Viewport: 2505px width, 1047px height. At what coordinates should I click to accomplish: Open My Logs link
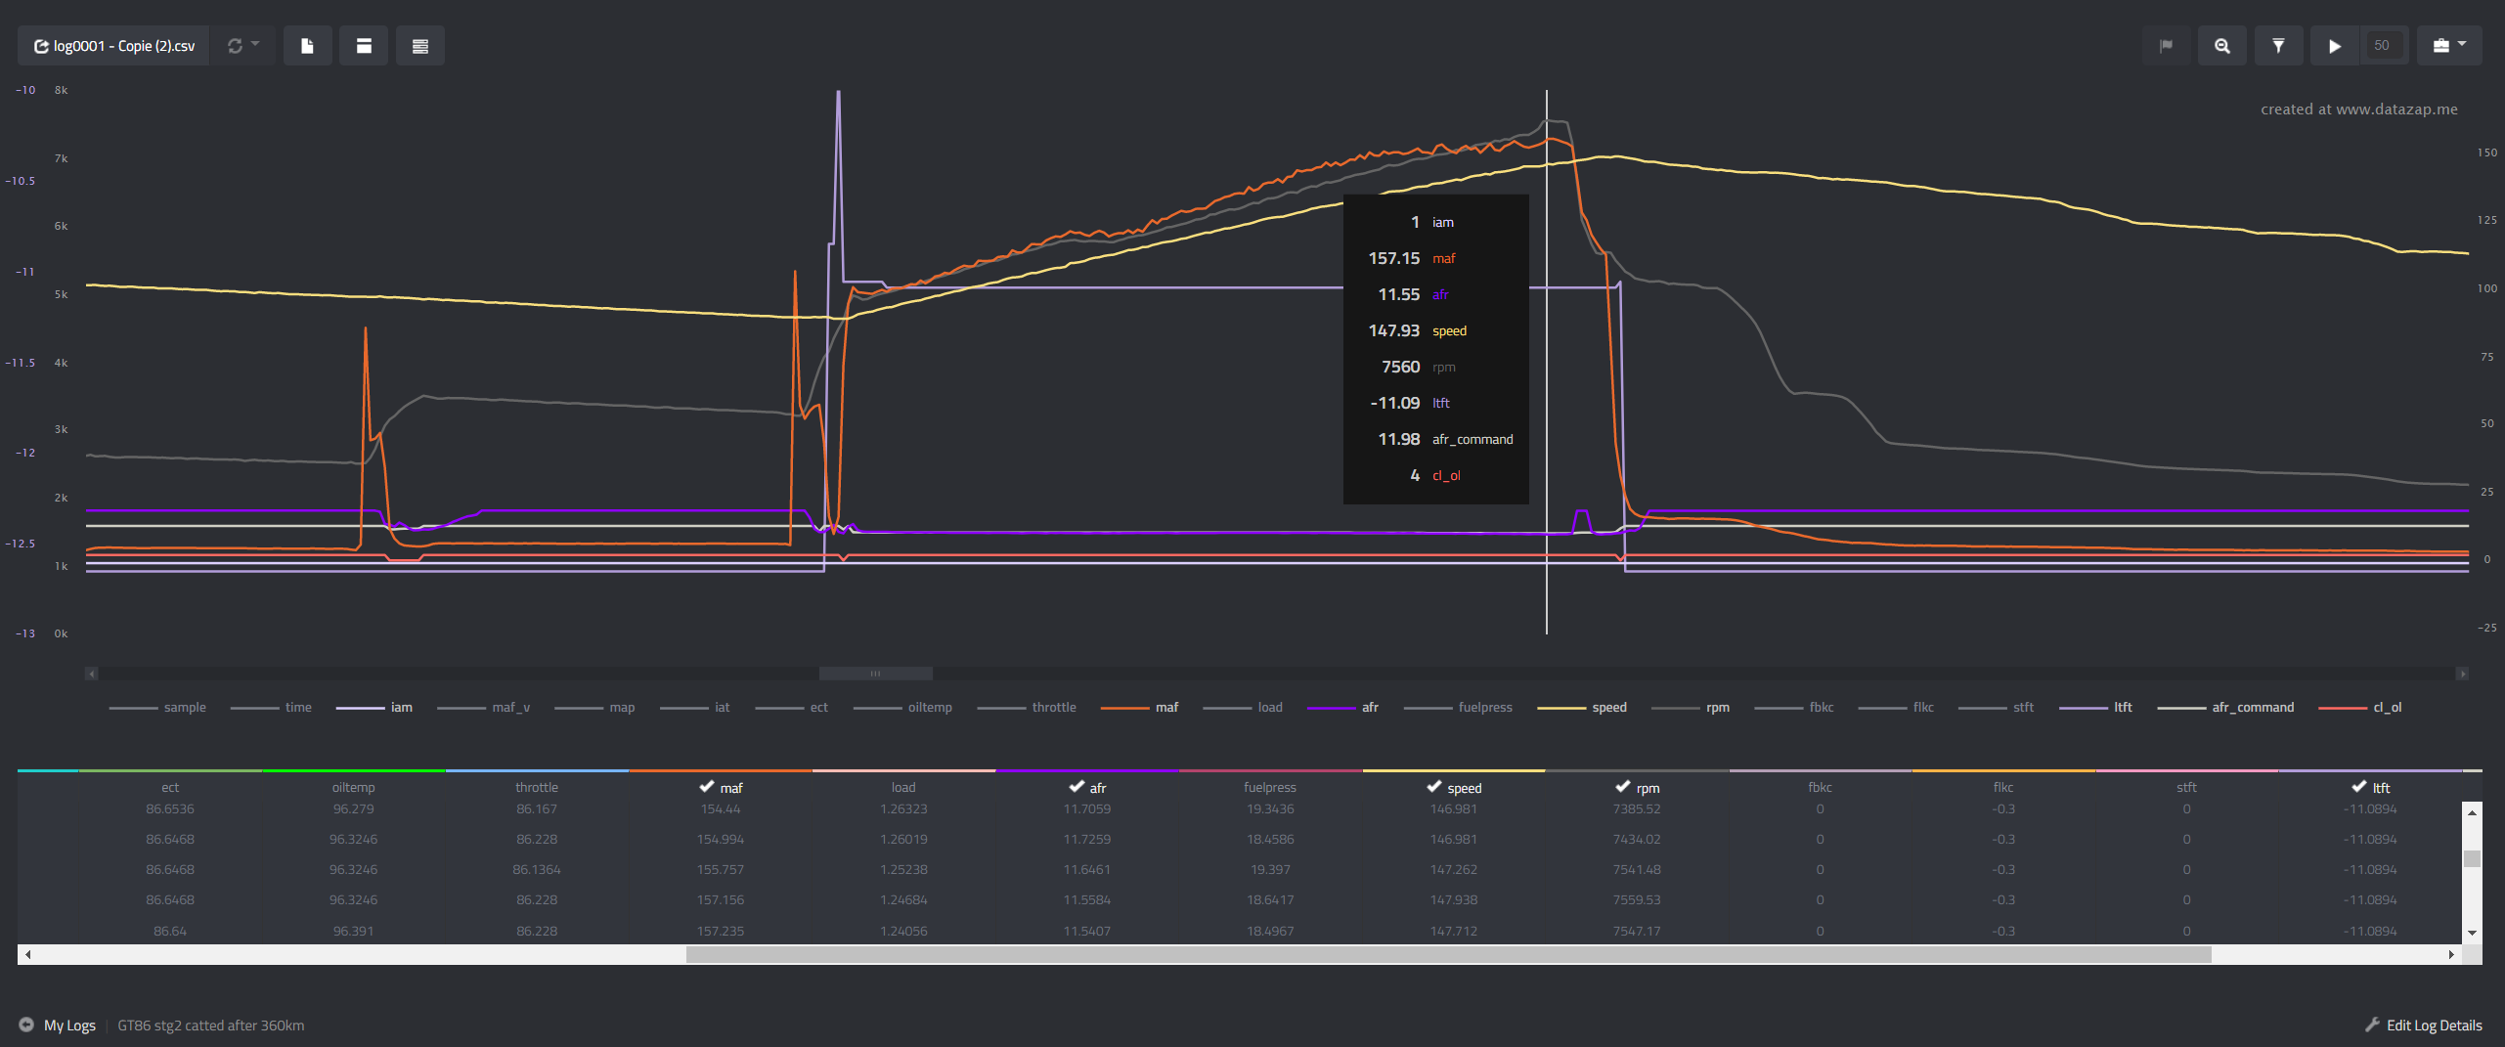point(69,1025)
